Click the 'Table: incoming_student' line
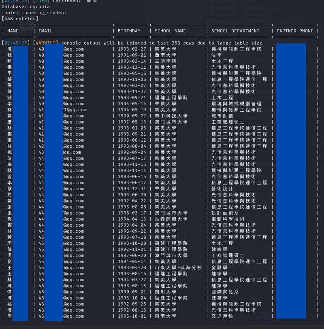Image resolution: width=324 pixels, height=329 pixels. [34, 13]
